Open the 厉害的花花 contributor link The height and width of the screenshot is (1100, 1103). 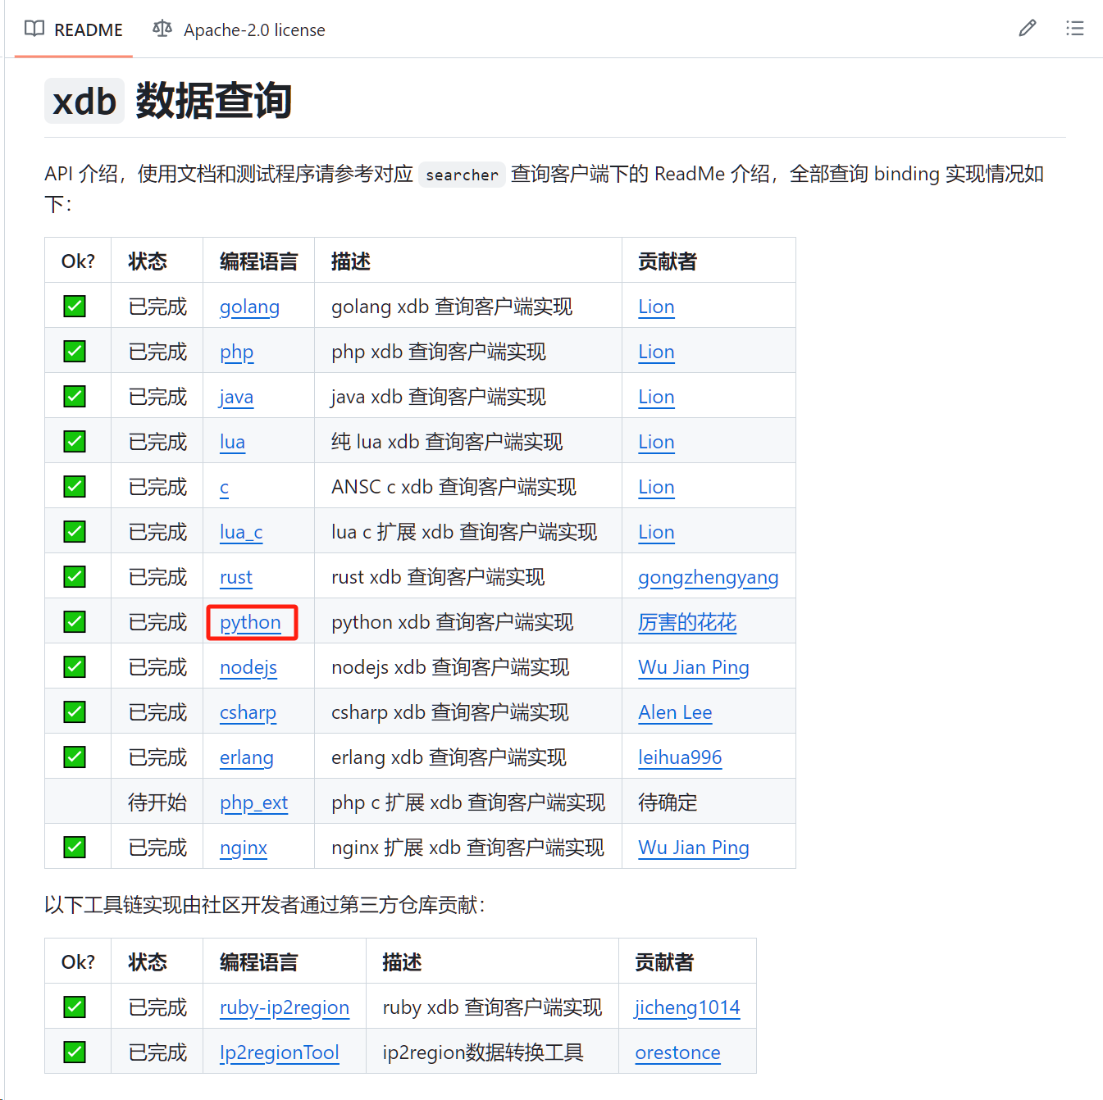(x=687, y=622)
